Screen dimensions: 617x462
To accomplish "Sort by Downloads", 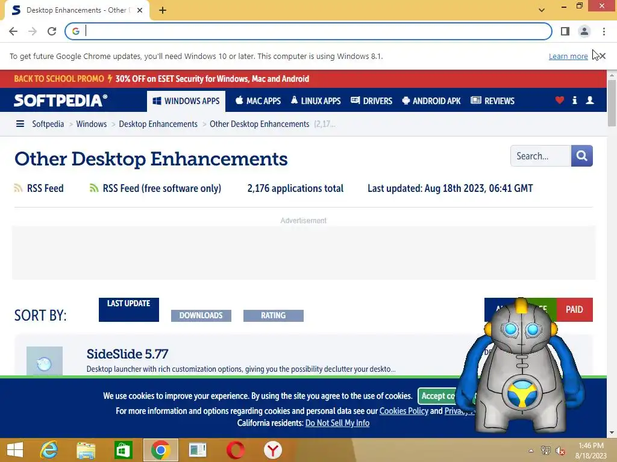I will coord(201,315).
